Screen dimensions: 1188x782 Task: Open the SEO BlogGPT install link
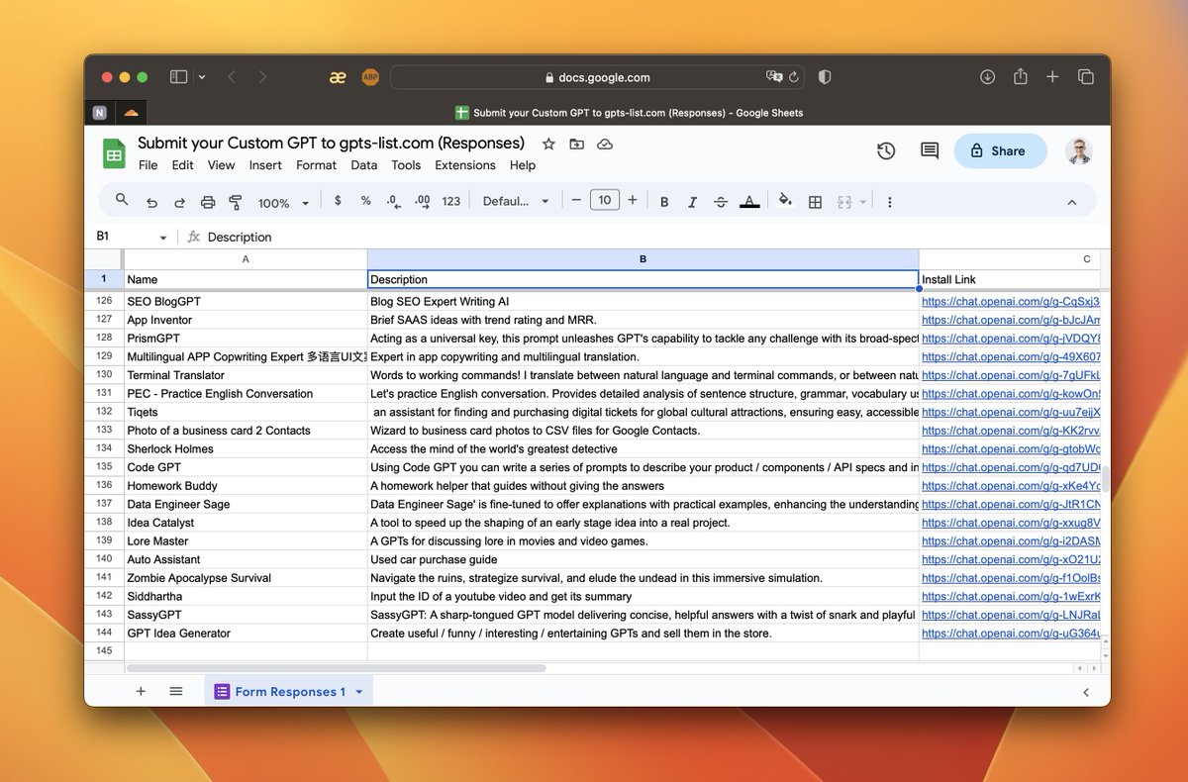(1011, 301)
